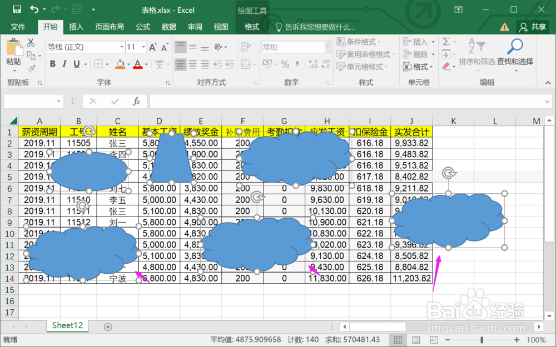Select the blue trapezoid shape
This screenshot has width=556, height=347.
click(172, 158)
